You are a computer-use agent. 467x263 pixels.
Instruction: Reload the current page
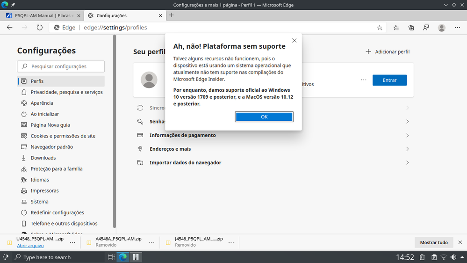point(40,28)
